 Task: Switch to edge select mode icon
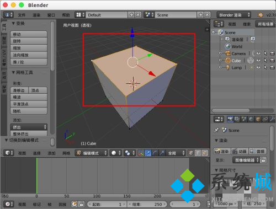point(198,153)
